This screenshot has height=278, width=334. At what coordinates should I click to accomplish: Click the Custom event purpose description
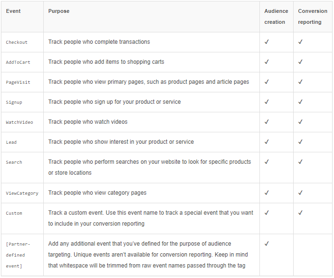click(151, 218)
